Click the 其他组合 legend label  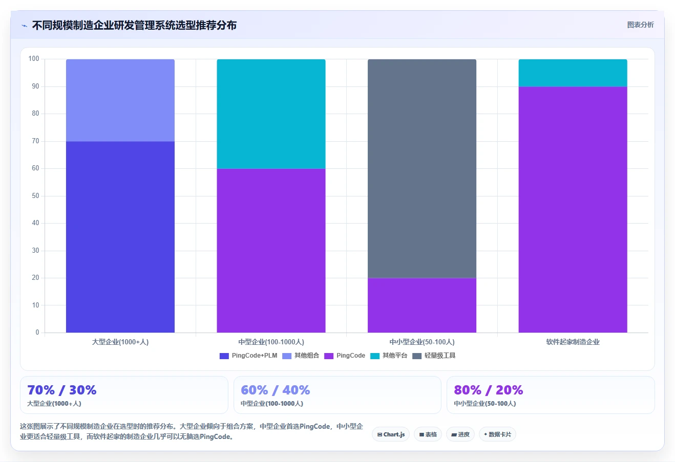click(307, 356)
